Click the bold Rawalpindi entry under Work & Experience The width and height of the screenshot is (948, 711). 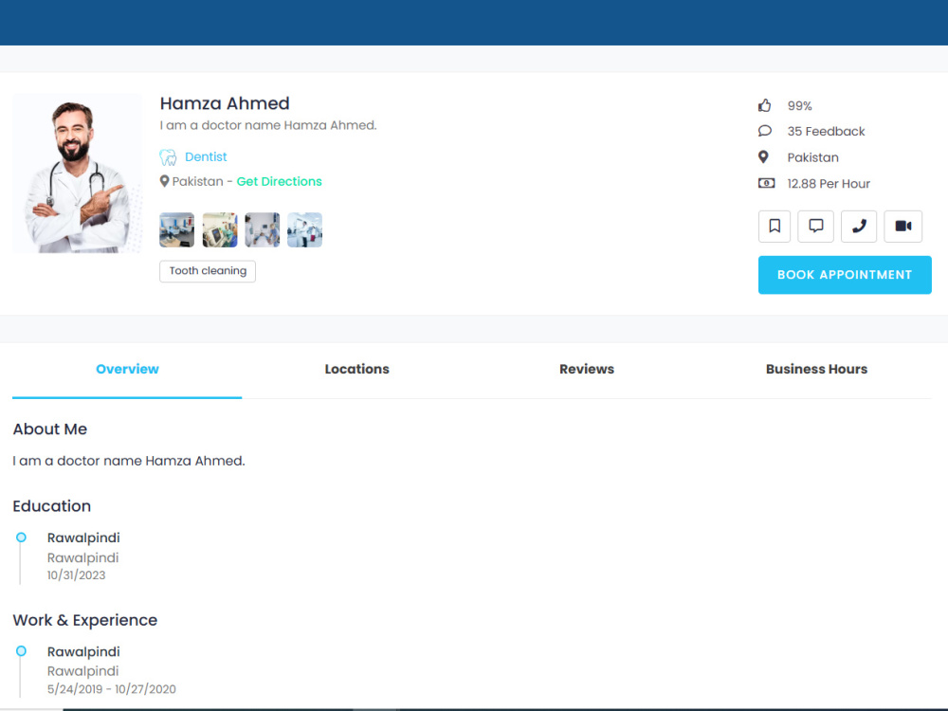(x=83, y=652)
